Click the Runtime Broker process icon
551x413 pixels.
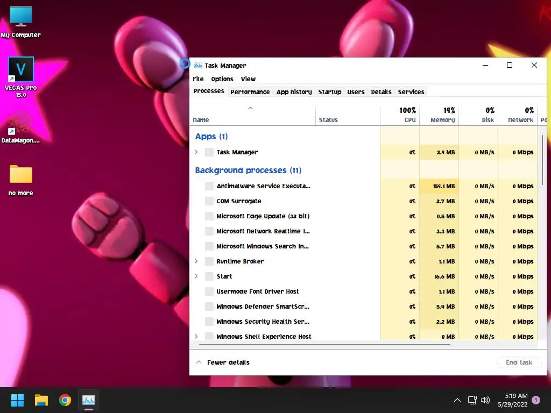tap(209, 261)
